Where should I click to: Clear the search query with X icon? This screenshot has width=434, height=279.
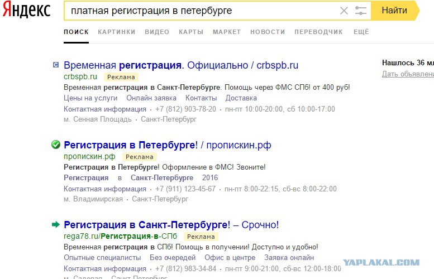pyautogui.click(x=344, y=11)
